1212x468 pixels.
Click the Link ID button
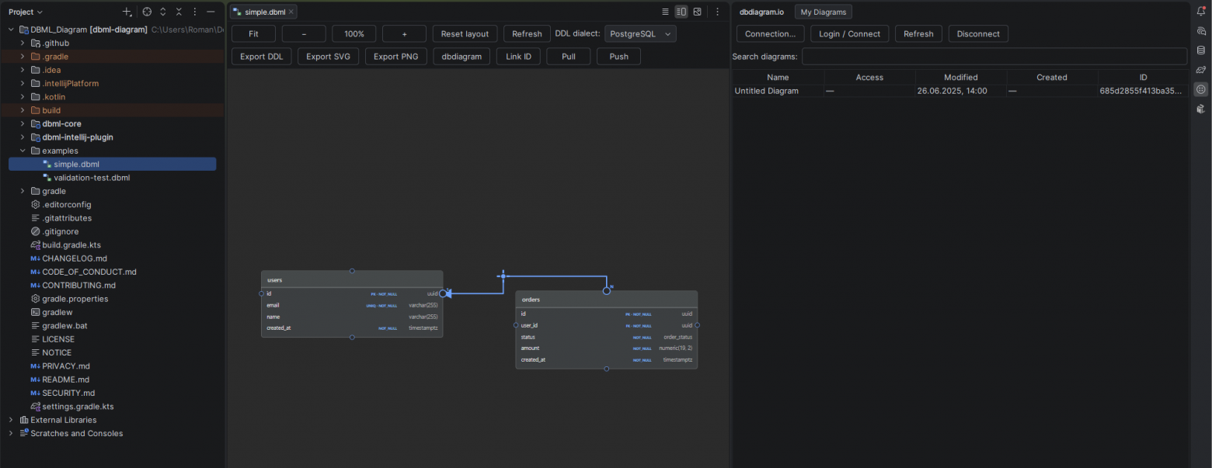click(x=518, y=57)
